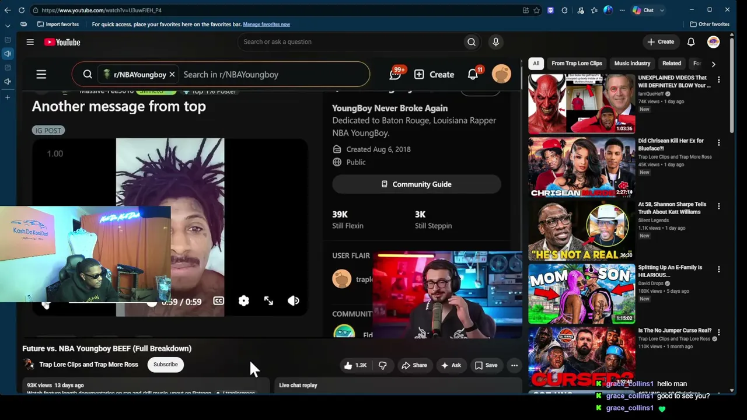Open options for UNEXPLAINED VIDEOS recommendation
This screenshot has width=747, height=420.
tap(718, 79)
